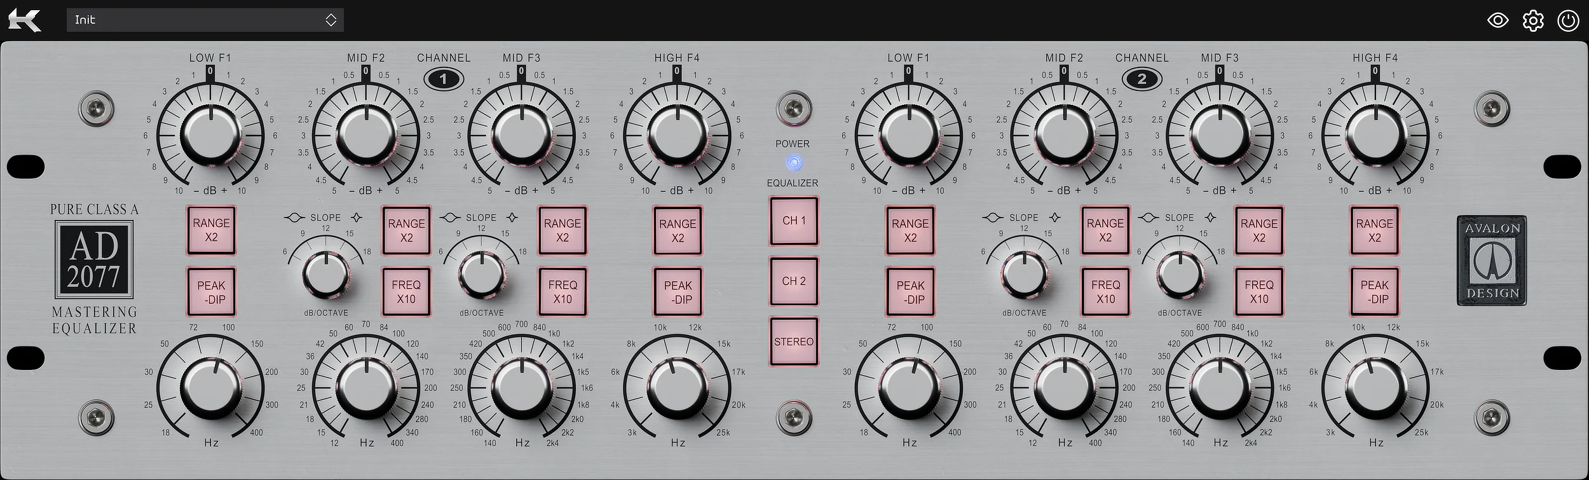This screenshot has width=1589, height=480.
Task: Toggle Channel 2 MID F2 FREQ X10
Action: [1105, 292]
